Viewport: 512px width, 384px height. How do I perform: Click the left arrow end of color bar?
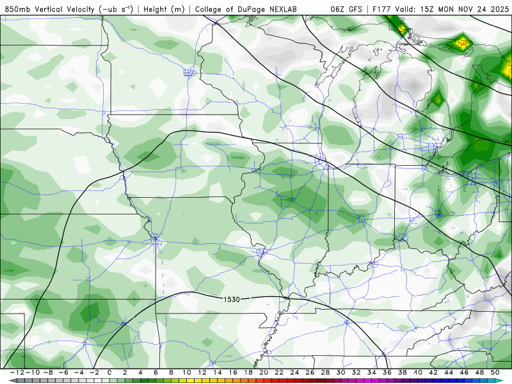[x=12, y=381]
